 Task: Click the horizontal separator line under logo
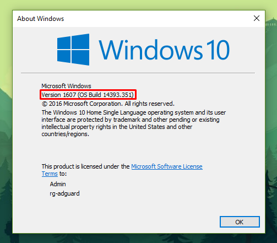(138, 73)
